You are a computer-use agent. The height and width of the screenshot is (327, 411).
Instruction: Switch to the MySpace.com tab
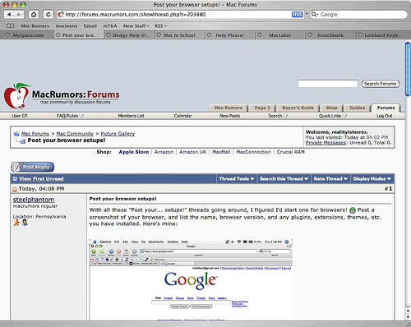point(28,35)
